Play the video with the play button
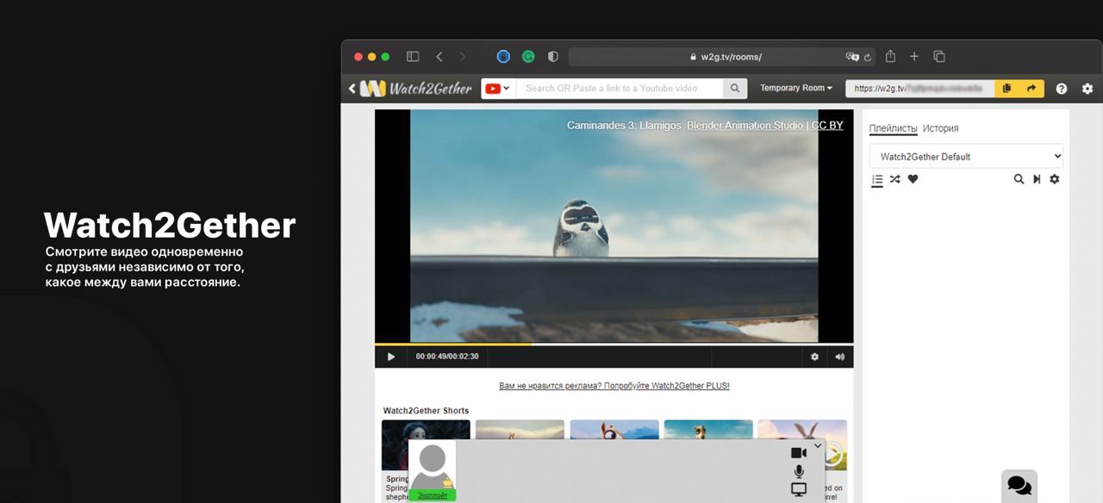Image resolution: width=1103 pixels, height=503 pixels. 391,357
